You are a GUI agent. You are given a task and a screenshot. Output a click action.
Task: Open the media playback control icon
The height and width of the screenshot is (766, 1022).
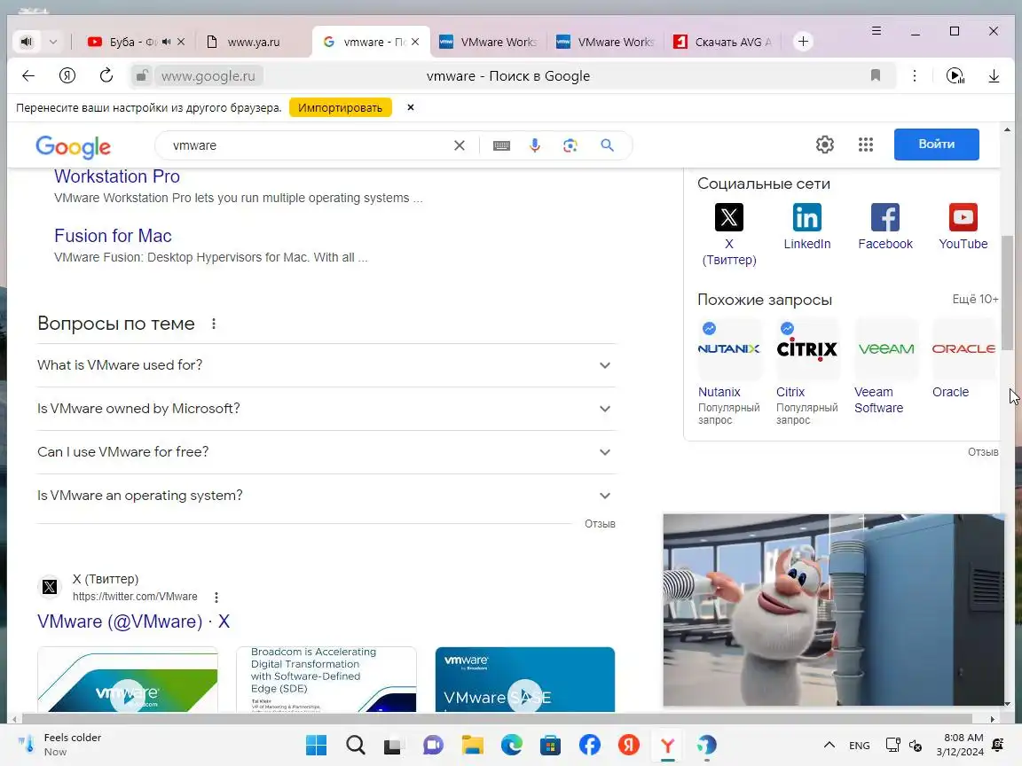[955, 75]
